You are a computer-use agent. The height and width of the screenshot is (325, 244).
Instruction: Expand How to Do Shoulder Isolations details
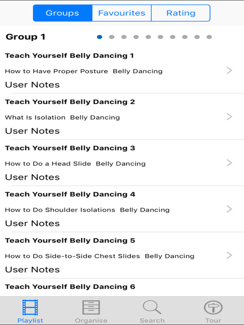(230, 209)
